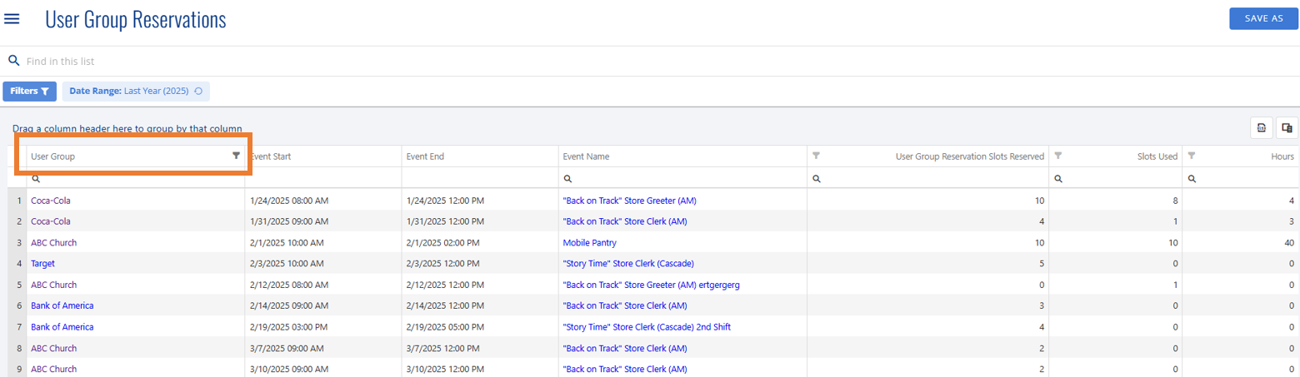The height and width of the screenshot is (377, 1300).
Task: Reset the Date Range filter icon
Action: [x=198, y=91]
